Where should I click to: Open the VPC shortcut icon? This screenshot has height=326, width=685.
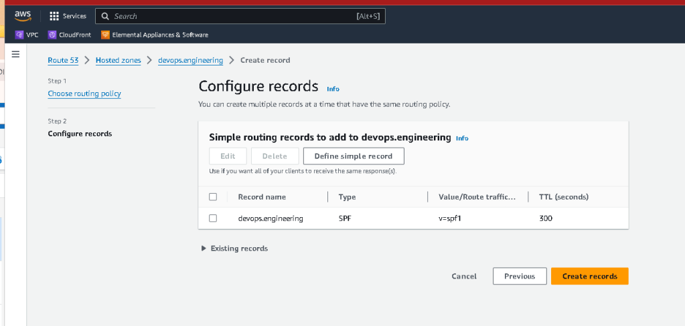pyautogui.click(x=19, y=35)
